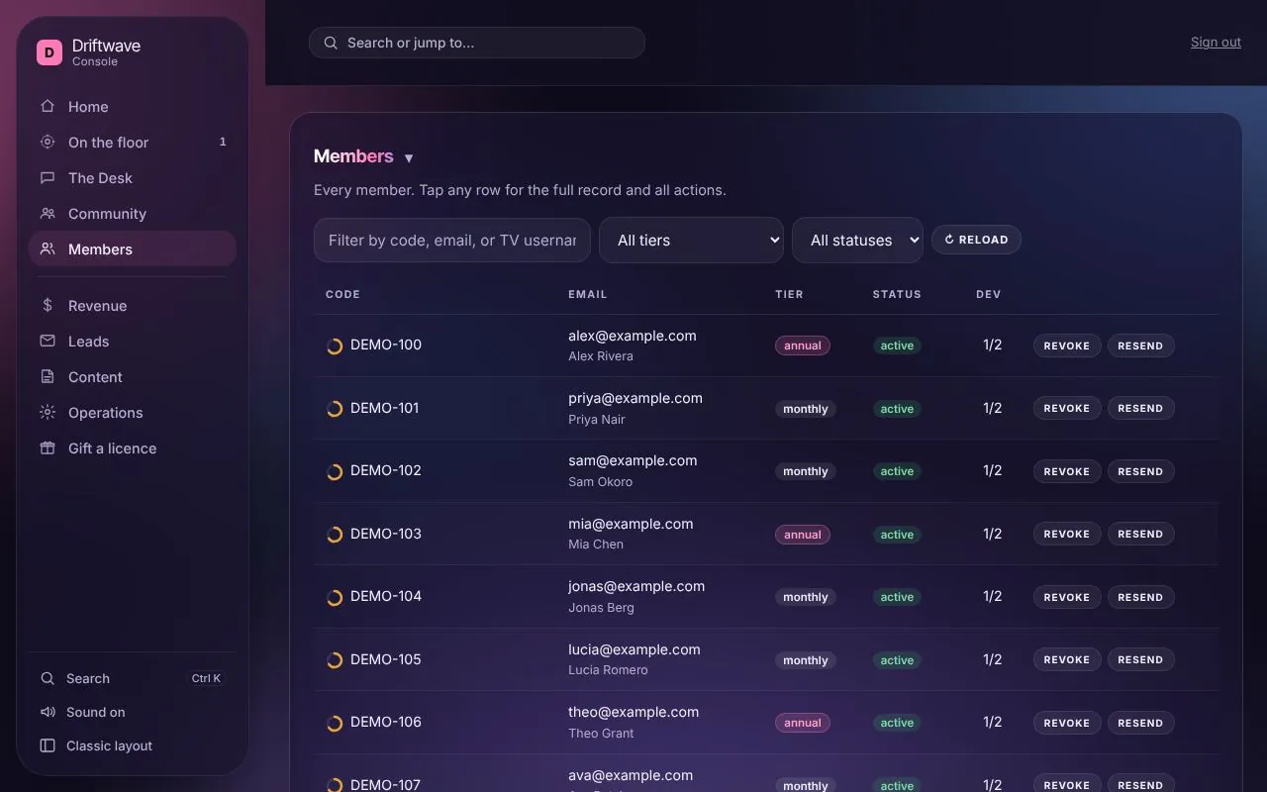Resend licence for DEMO-106

(x=1140, y=723)
